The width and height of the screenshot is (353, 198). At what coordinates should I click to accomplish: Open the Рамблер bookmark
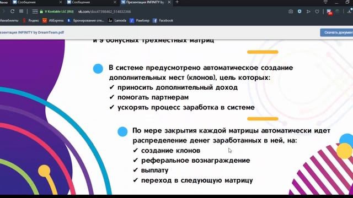[x=140, y=20]
